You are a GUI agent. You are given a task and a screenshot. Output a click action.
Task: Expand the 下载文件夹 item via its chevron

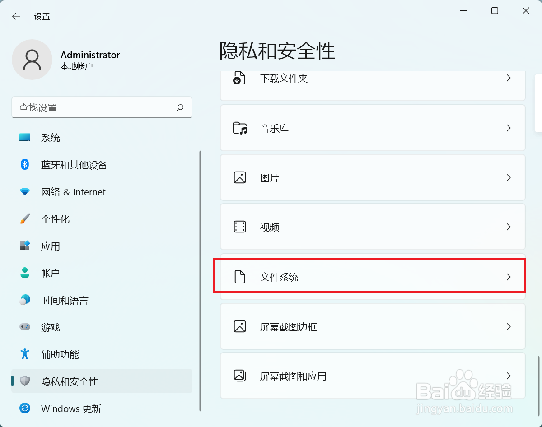tap(509, 78)
